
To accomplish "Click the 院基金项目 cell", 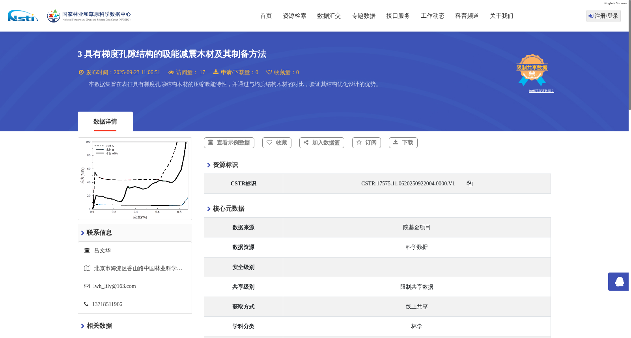I will (x=416, y=228).
